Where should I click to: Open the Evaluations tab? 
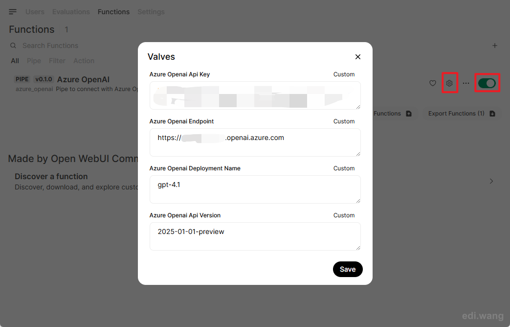(x=71, y=12)
